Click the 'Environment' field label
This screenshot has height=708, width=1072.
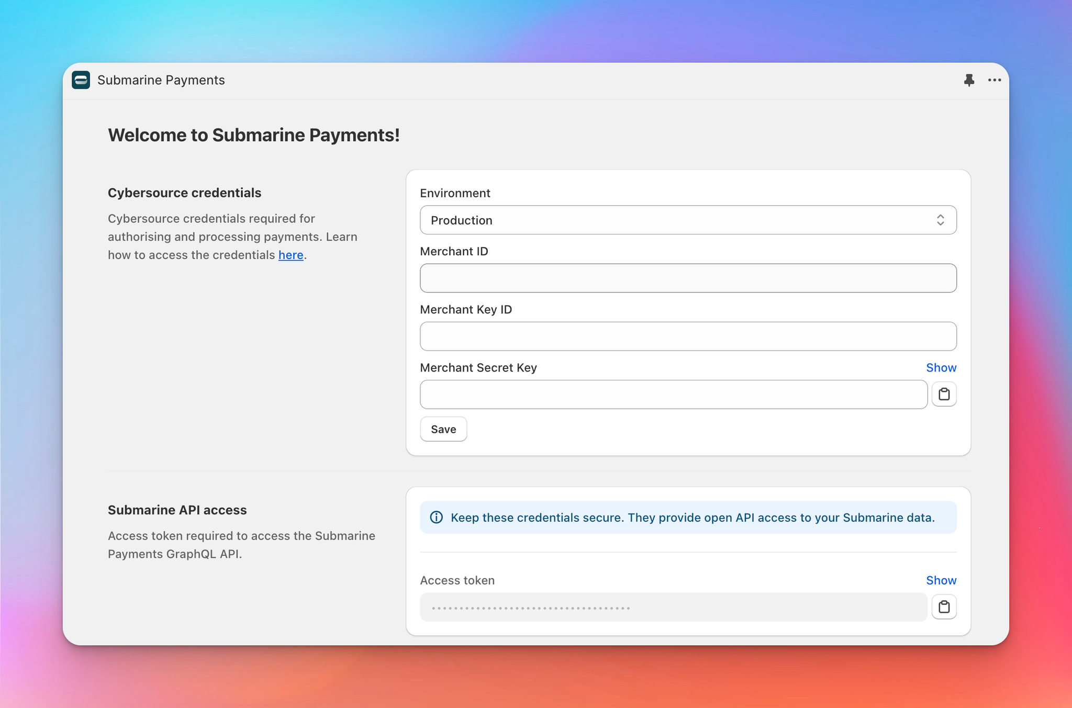[455, 193]
